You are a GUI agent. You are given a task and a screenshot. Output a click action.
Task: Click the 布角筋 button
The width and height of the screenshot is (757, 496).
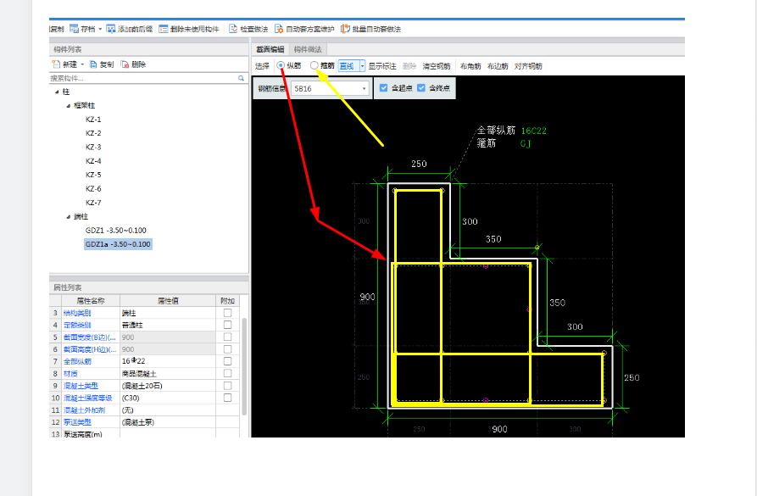point(470,65)
